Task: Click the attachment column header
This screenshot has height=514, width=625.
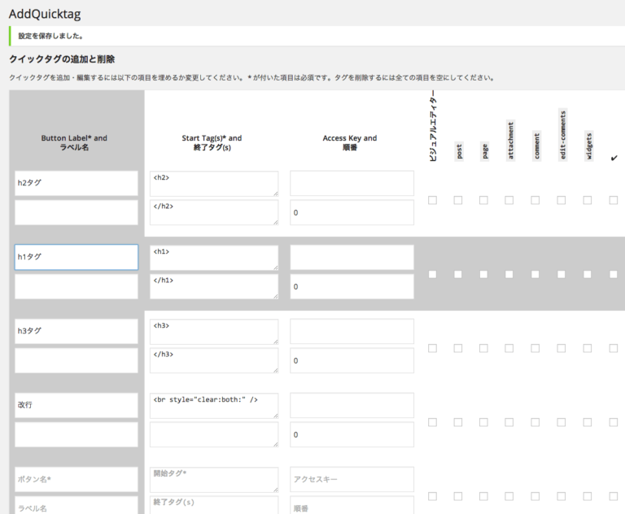Action: 510,141
